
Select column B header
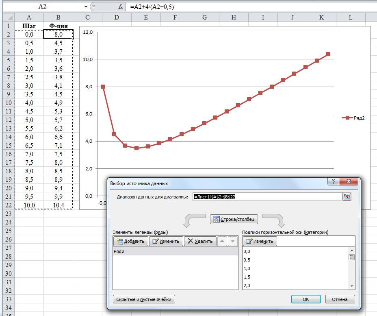(x=58, y=17)
